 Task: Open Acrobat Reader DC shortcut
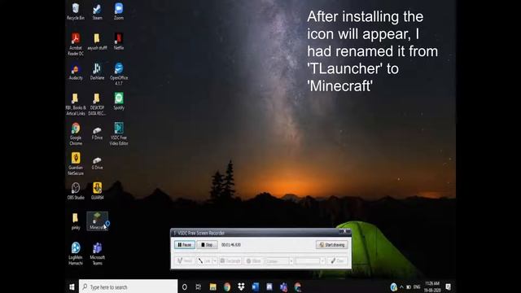76,44
